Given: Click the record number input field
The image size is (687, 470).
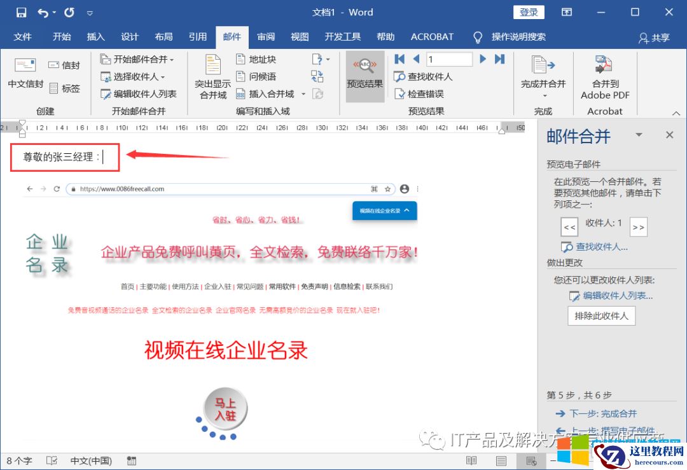Looking at the screenshot, I should [449, 59].
